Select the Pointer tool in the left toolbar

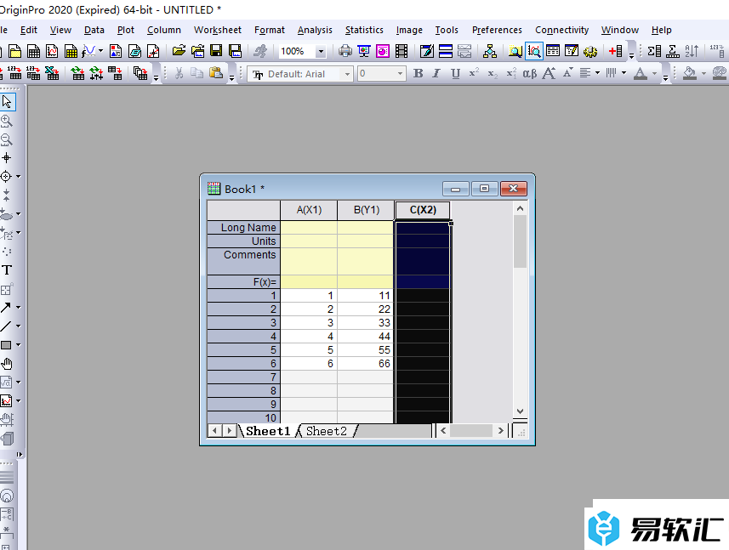(7, 102)
